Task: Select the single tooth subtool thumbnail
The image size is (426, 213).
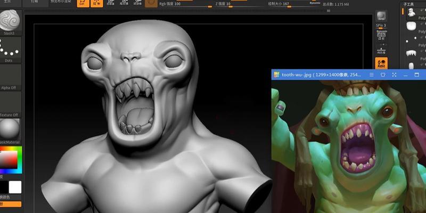Action: 411,65
